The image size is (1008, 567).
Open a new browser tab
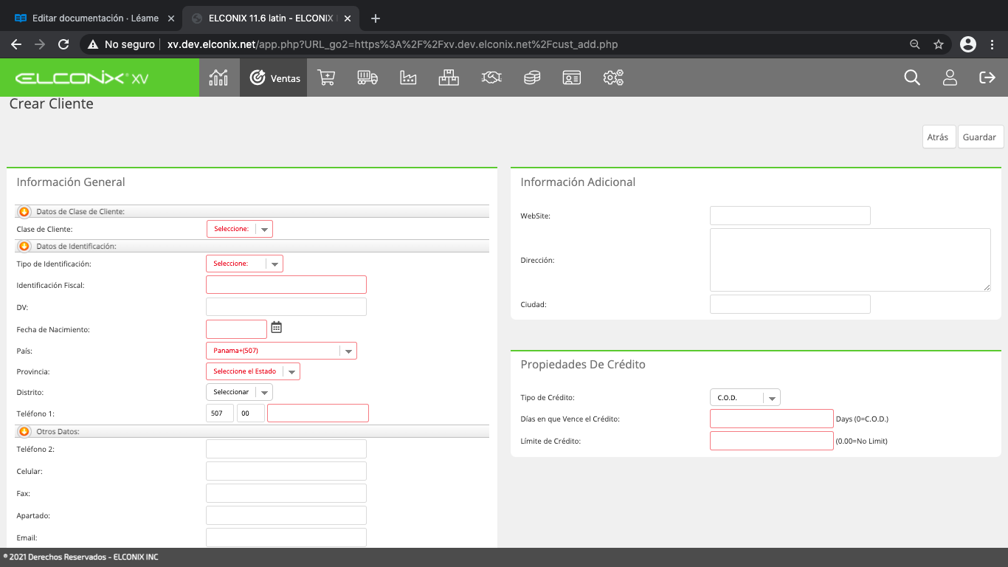pyautogui.click(x=376, y=18)
